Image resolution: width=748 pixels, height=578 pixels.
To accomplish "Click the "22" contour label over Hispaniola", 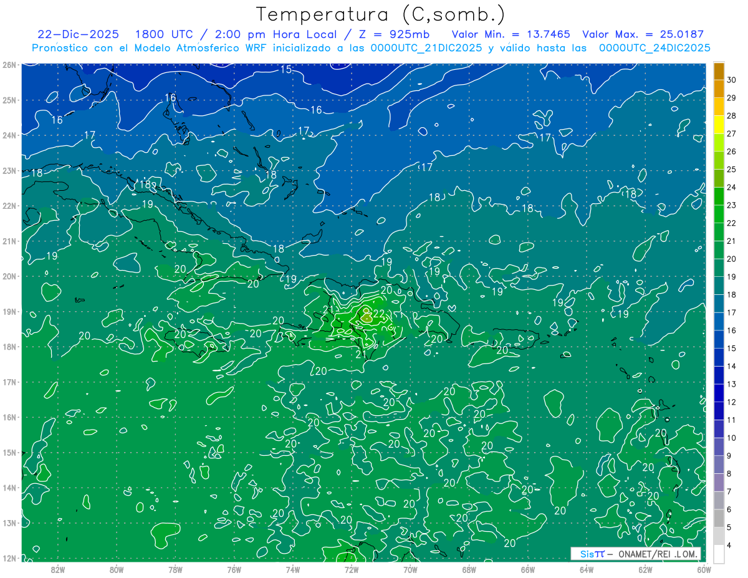I will click(378, 314).
